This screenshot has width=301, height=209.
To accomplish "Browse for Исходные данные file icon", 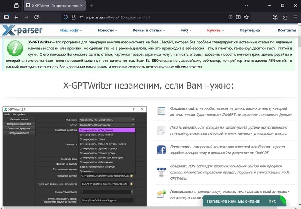I will [x=132, y=176].
